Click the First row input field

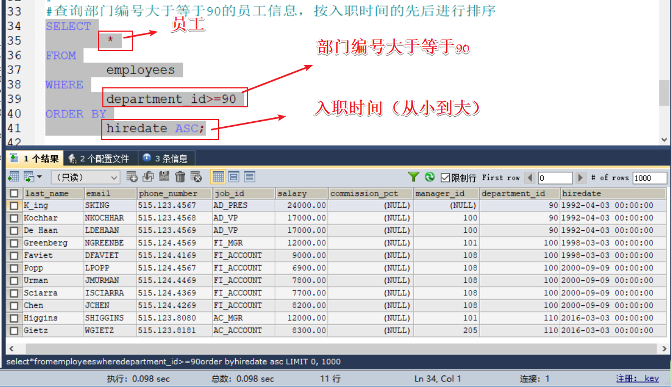(555, 178)
